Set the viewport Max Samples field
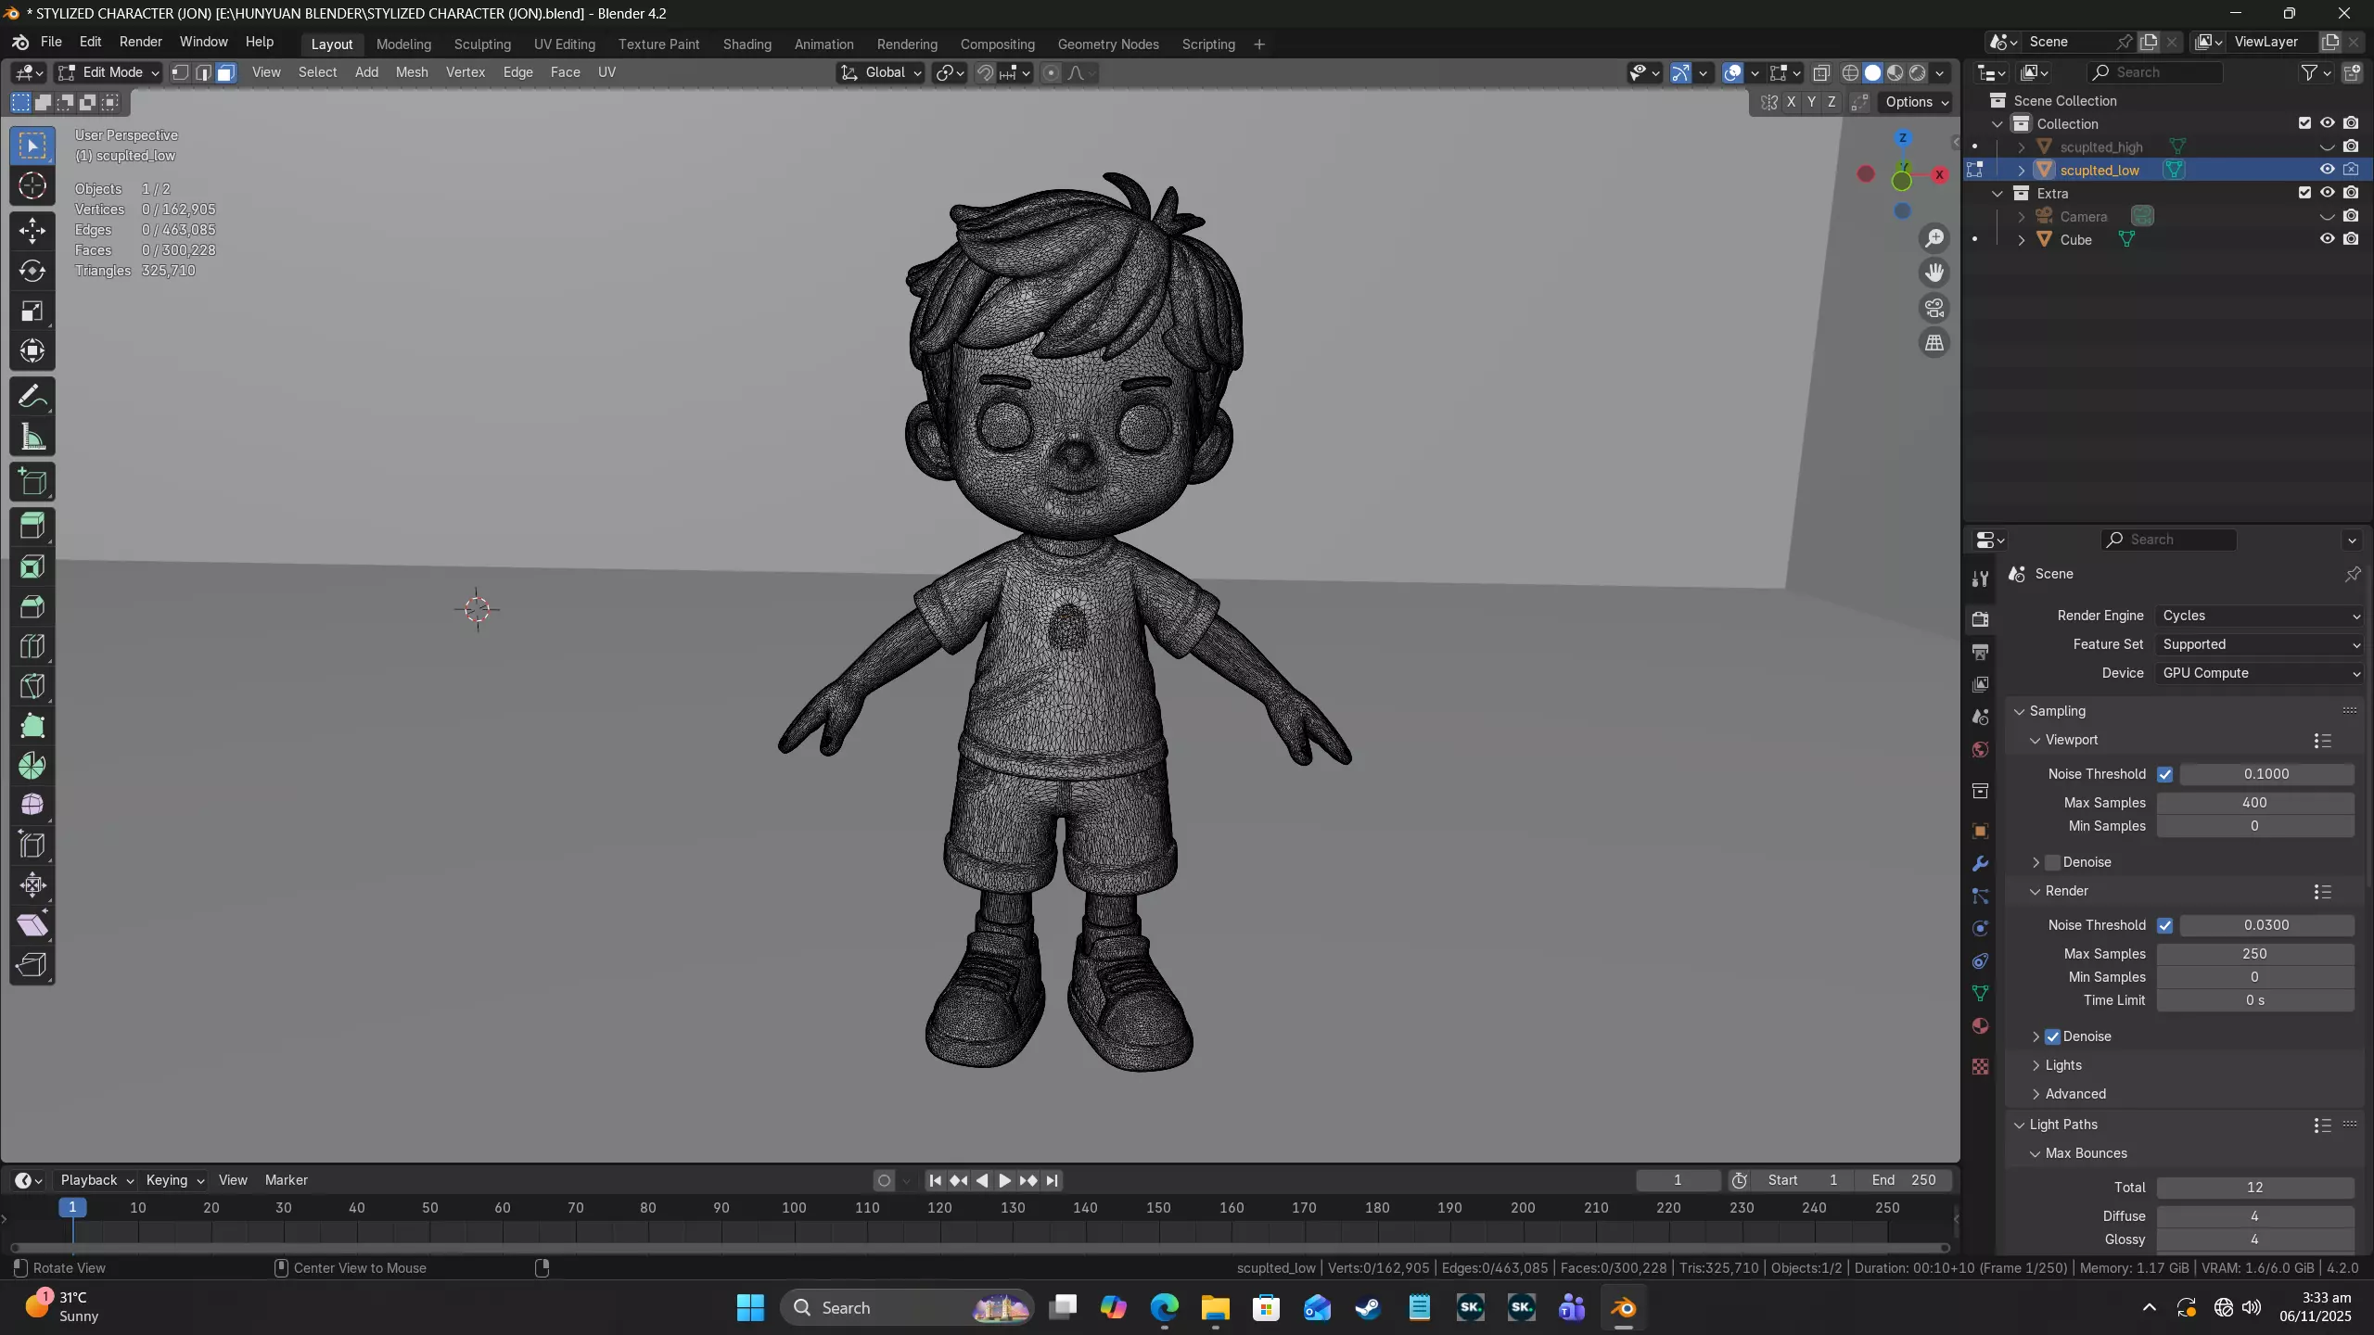The image size is (2374, 1335). (2254, 803)
